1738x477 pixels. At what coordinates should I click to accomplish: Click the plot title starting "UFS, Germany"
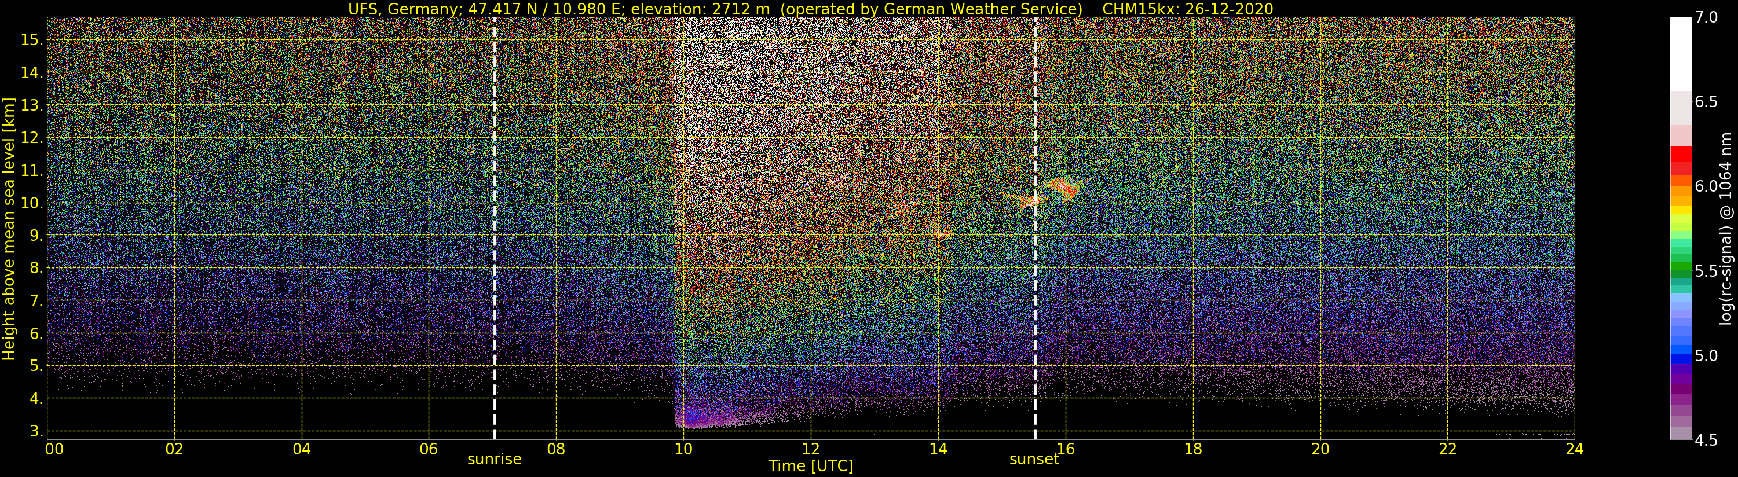point(810,9)
